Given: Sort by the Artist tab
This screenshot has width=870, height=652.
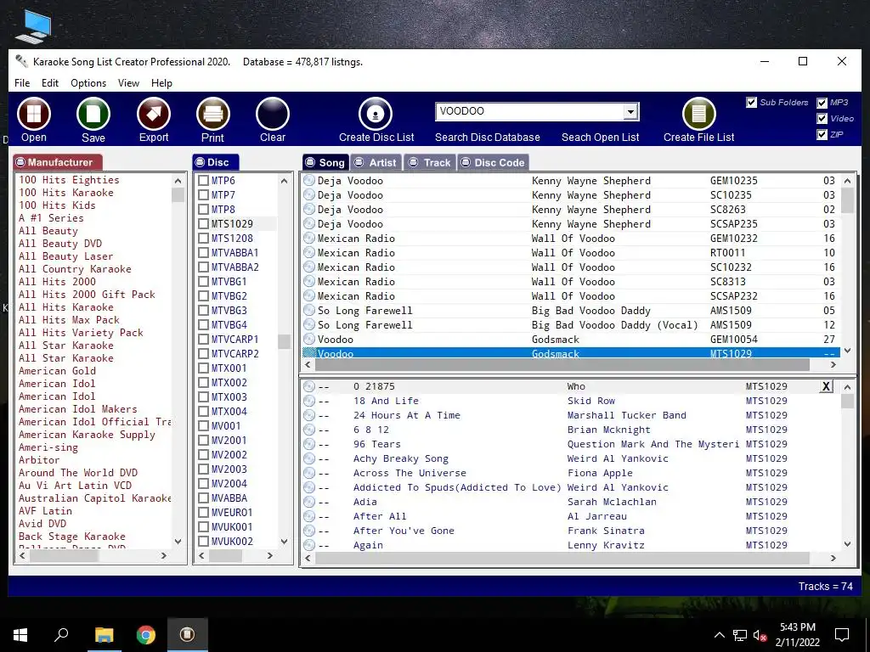Looking at the screenshot, I should click(x=376, y=162).
